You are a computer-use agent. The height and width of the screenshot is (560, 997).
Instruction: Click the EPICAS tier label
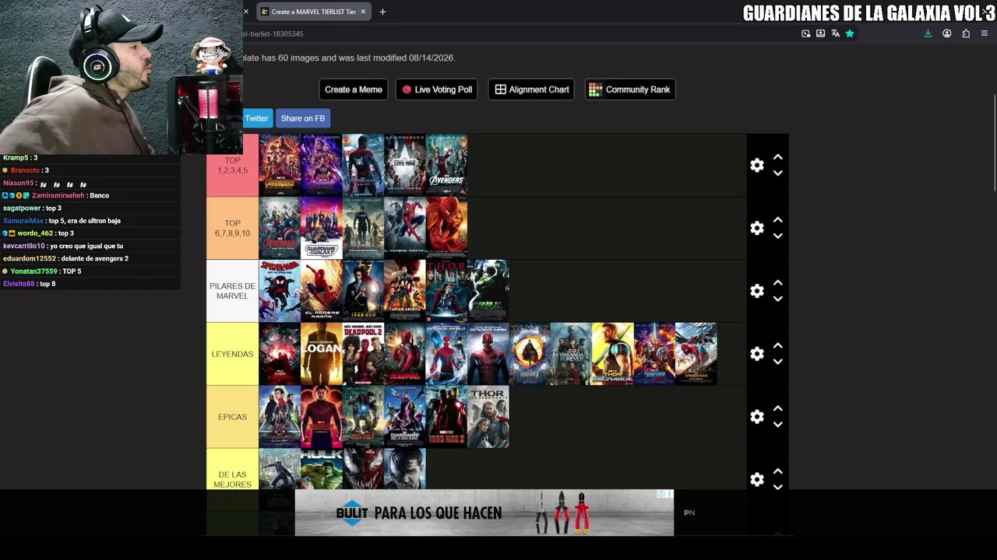tap(232, 417)
